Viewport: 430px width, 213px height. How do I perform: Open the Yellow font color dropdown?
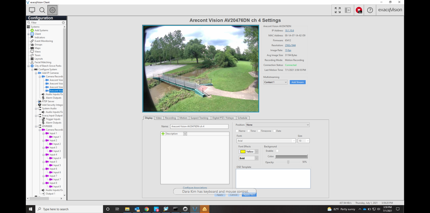248,152
